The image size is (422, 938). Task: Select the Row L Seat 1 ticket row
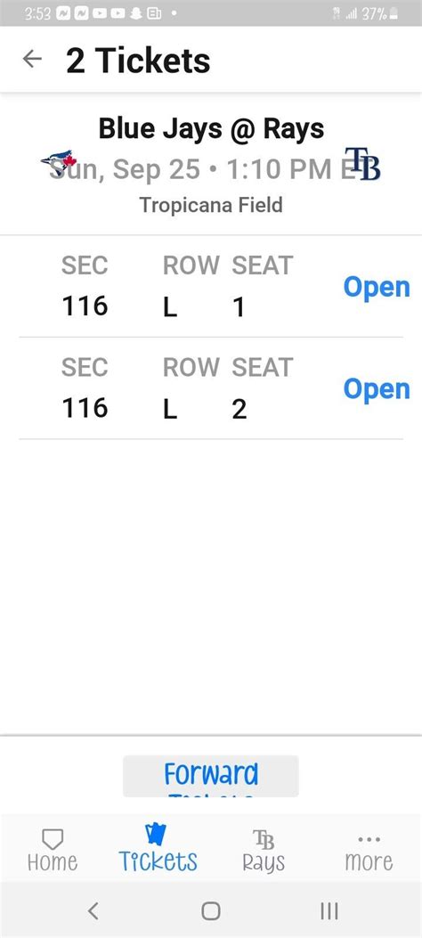tap(211, 287)
